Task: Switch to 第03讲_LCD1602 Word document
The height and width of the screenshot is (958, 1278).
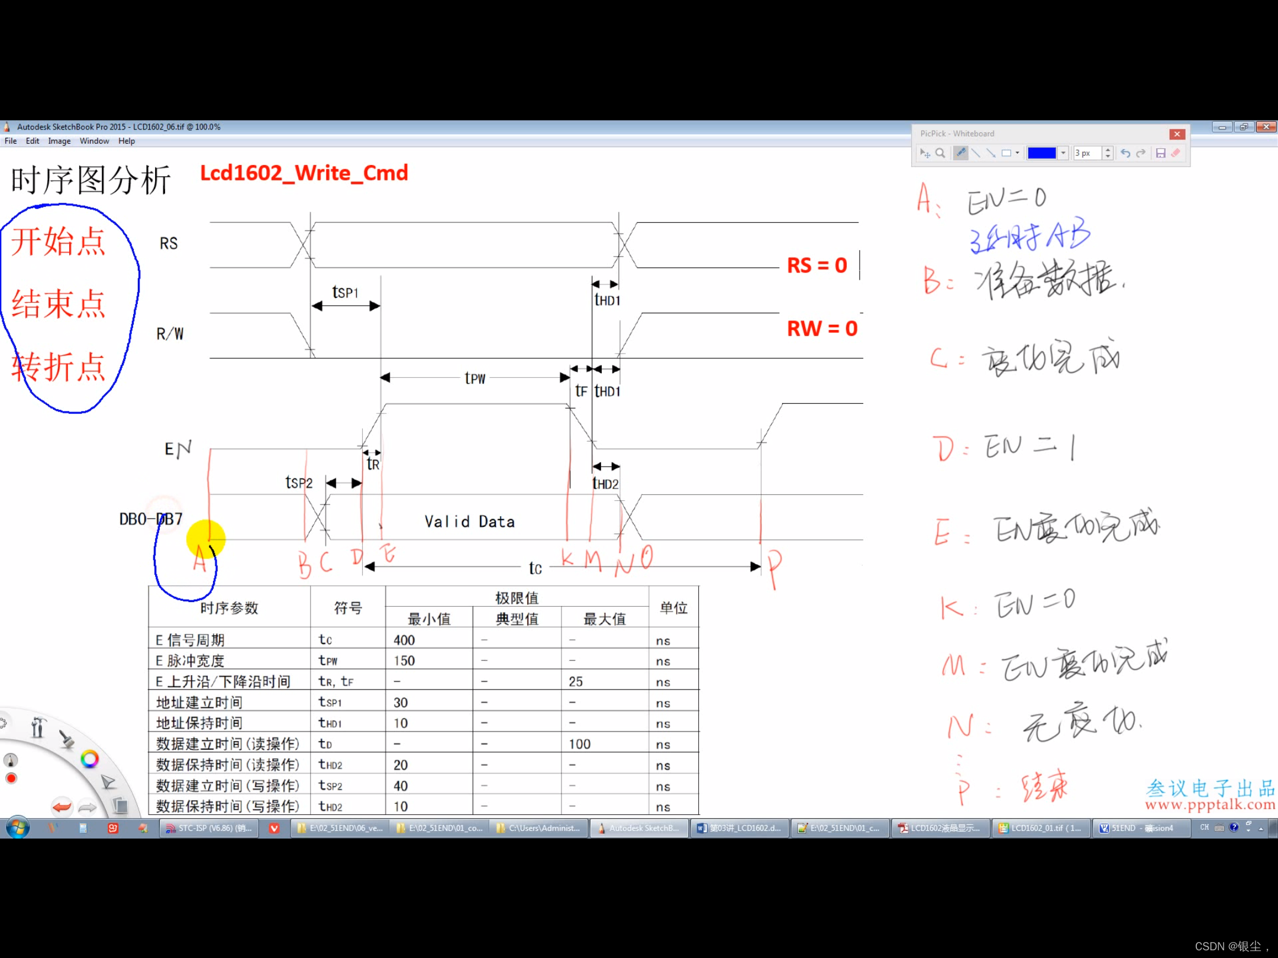Action: (x=739, y=828)
